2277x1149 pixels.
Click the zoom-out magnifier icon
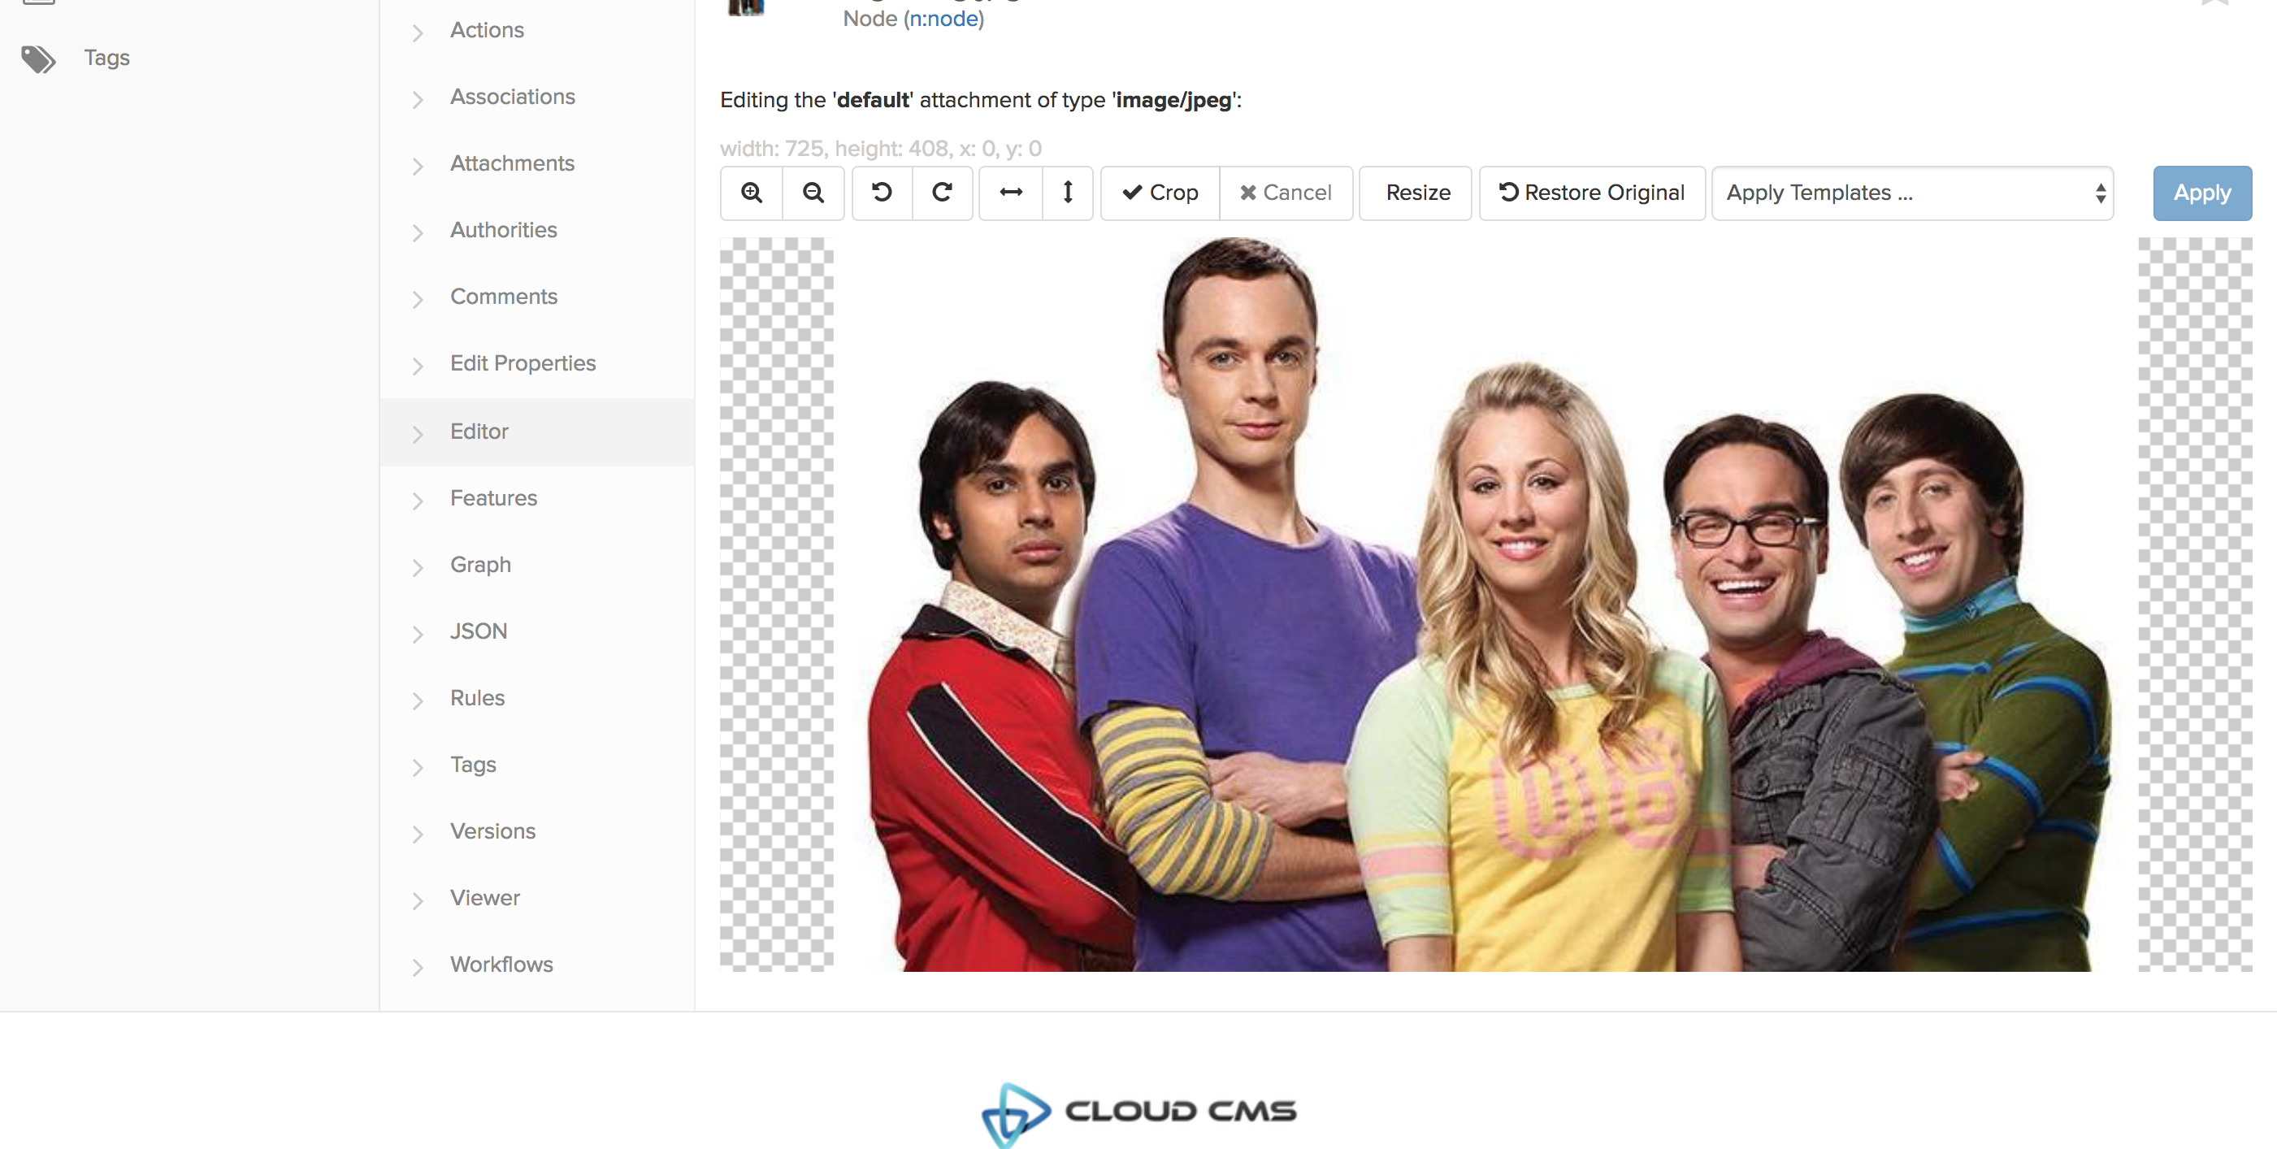[813, 192]
